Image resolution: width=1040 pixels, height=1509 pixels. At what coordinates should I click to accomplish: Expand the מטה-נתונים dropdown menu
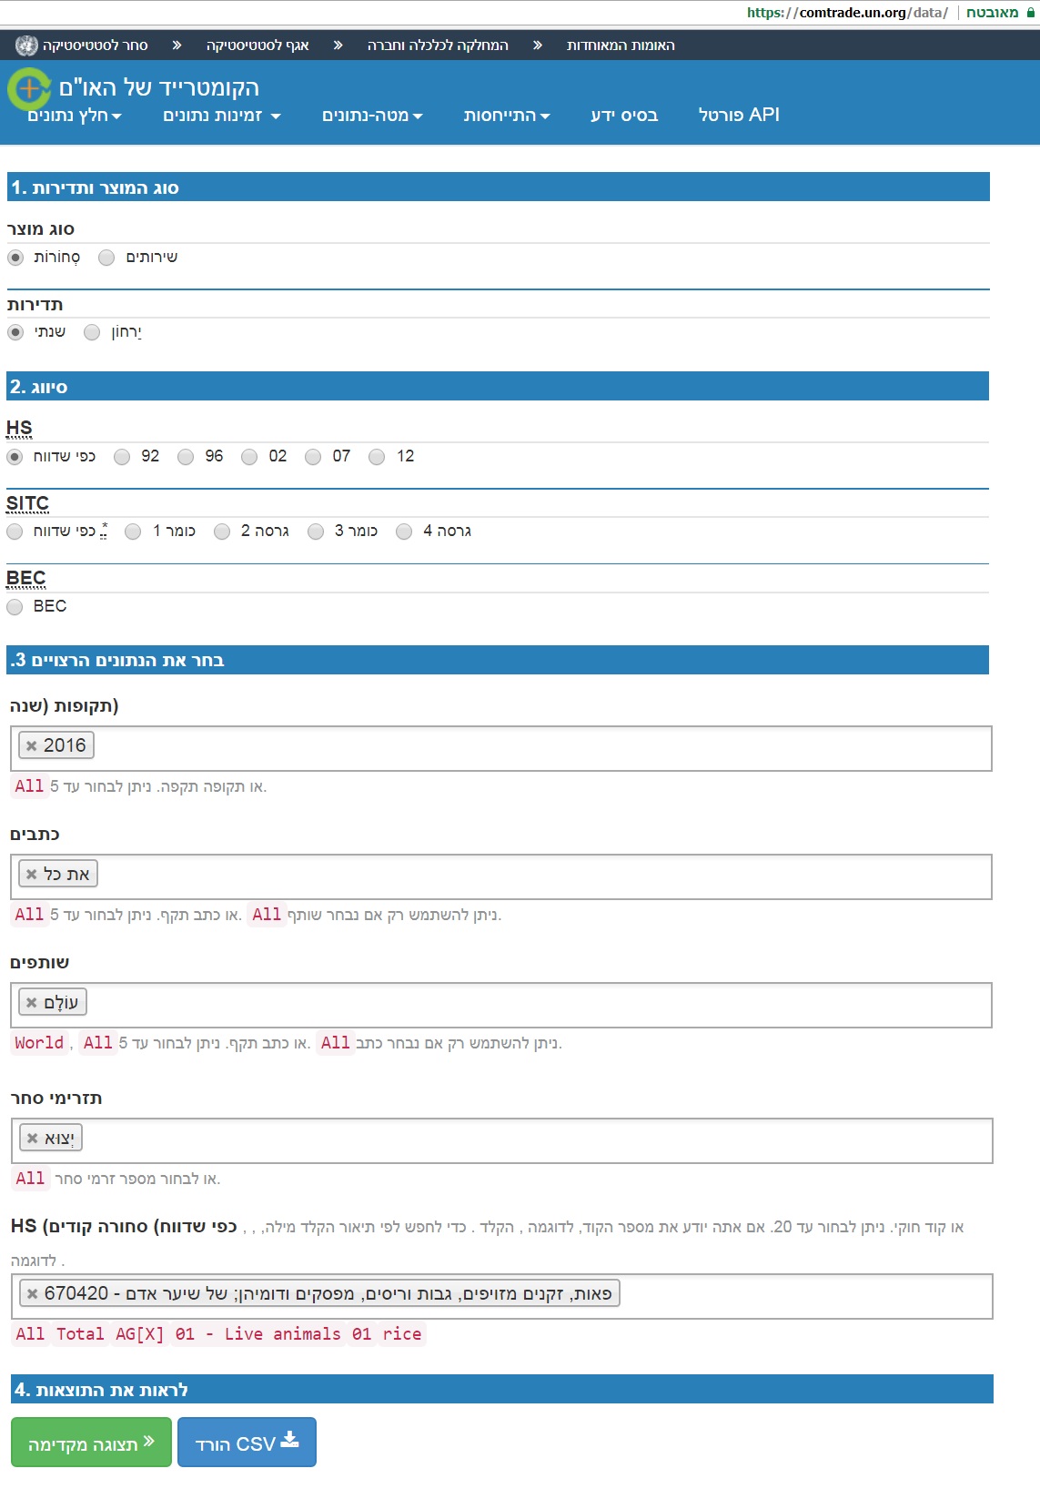coord(372,116)
